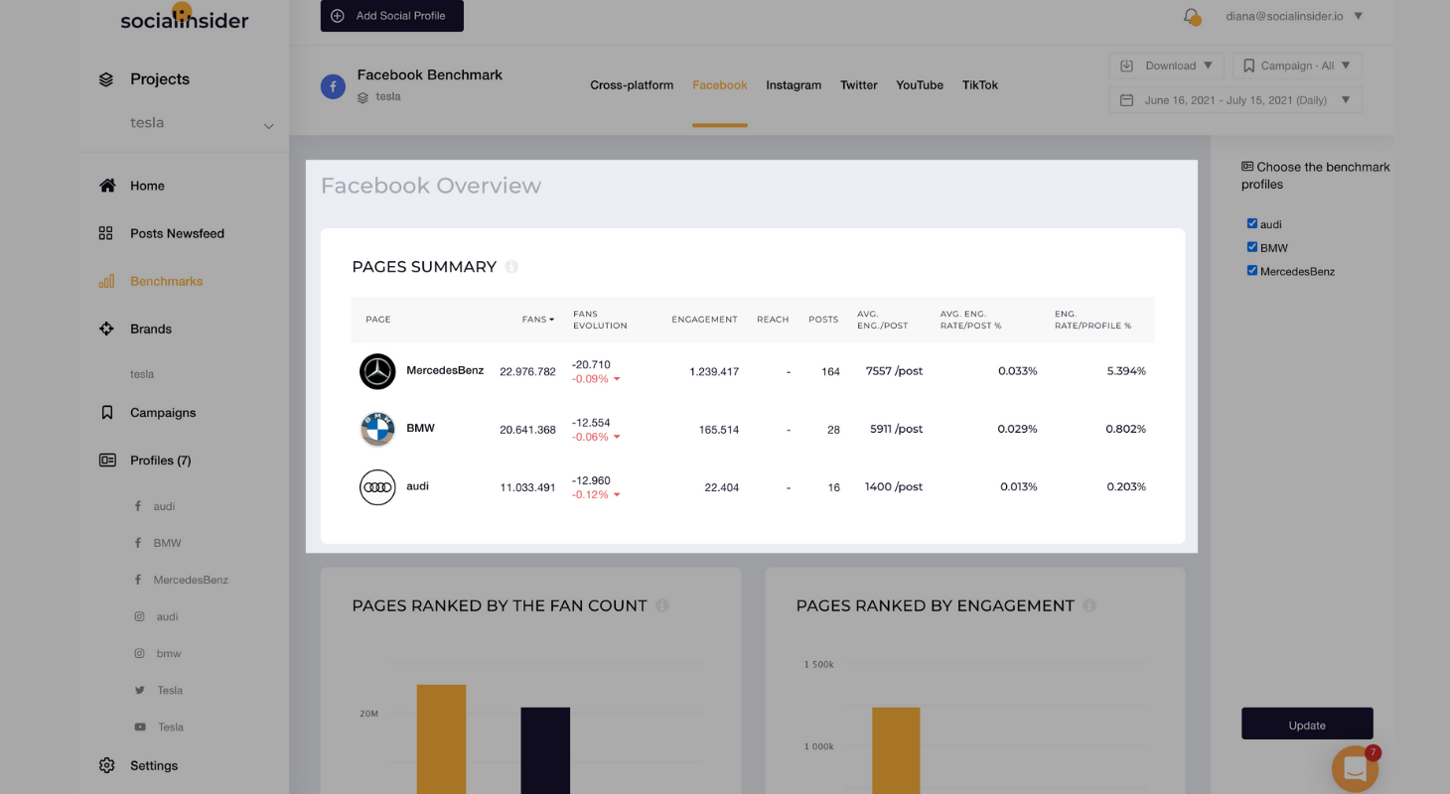Image resolution: width=1450 pixels, height=794 pixels.
Task: Switch to the YouTube tab
Action: coord(920,85)
